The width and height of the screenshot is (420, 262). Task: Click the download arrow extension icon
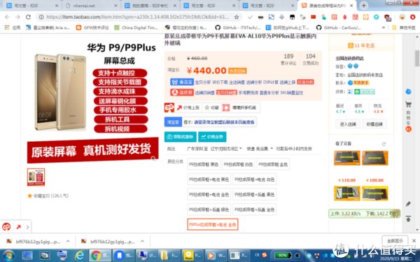(x=281, y=17)
